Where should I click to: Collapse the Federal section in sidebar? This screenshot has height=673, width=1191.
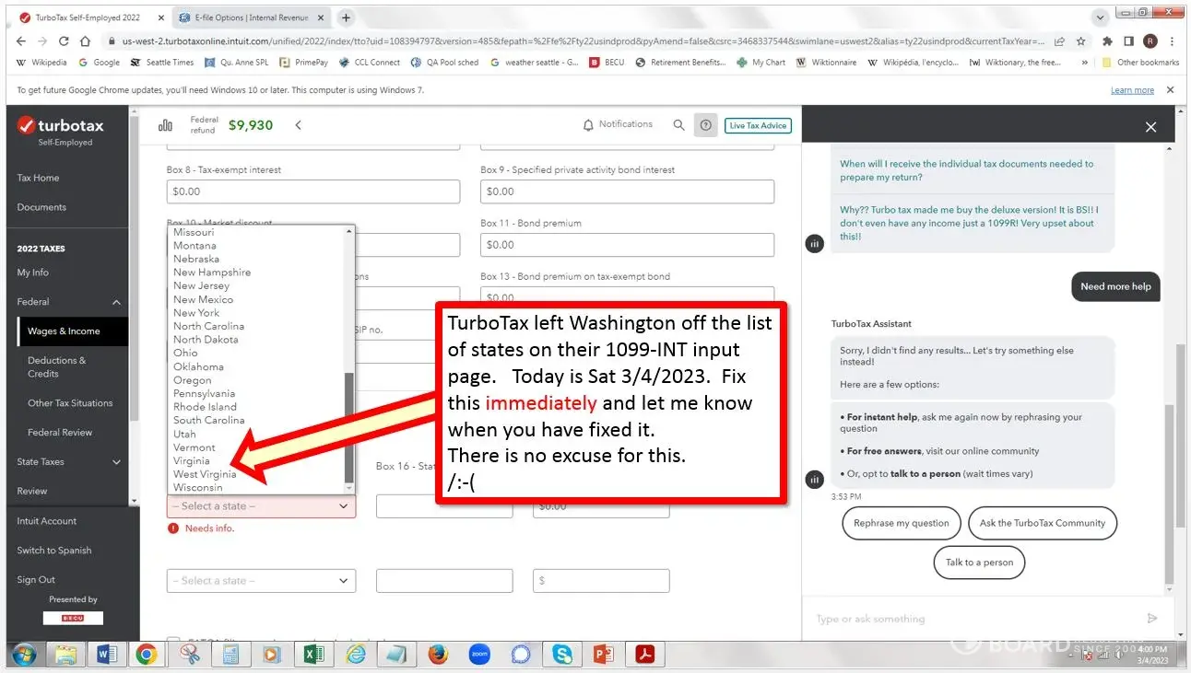coord(117,302)
